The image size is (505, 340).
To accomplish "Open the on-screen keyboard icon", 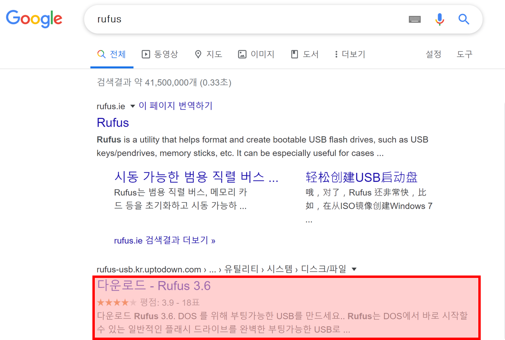I will tap(415, 19).
